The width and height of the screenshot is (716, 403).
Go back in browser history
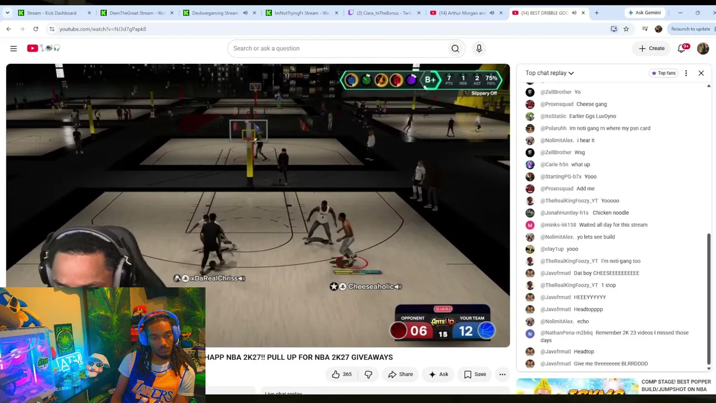pos(9,29)
